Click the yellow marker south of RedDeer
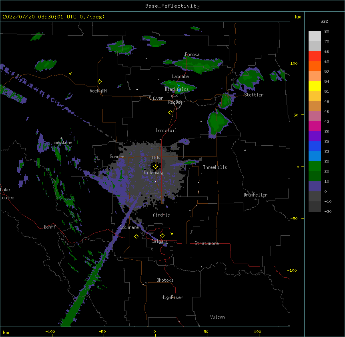 coord(170,112)
